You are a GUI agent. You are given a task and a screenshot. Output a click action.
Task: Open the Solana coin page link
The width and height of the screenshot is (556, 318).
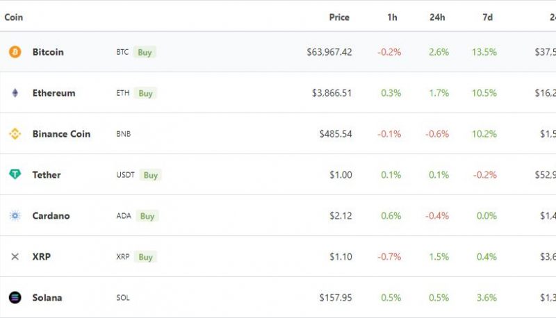(47, 297)
